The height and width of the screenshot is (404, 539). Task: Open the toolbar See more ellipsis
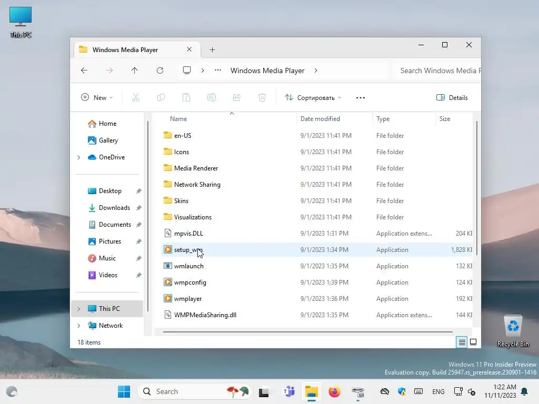point(361,97)
